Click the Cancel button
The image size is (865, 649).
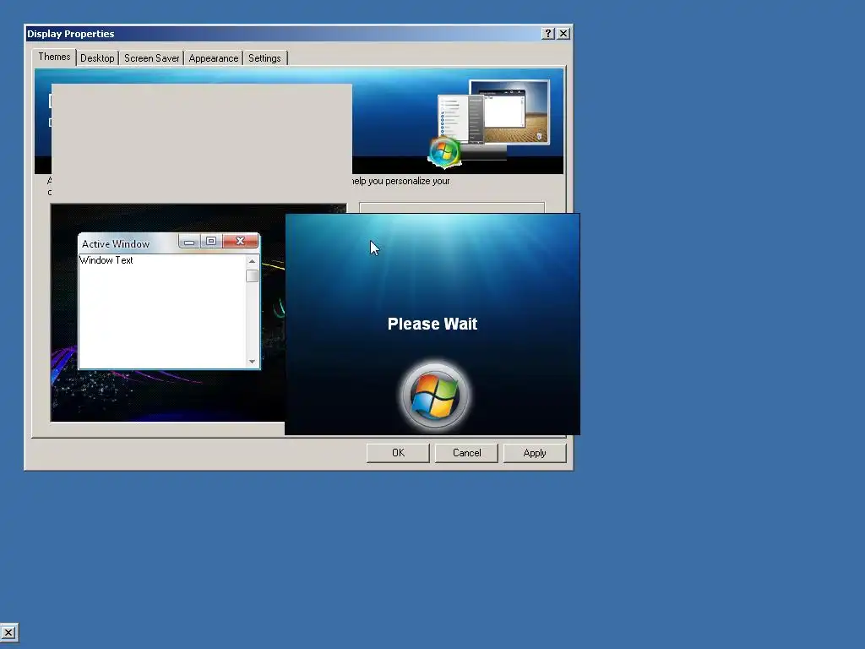[x=466, y=453]
